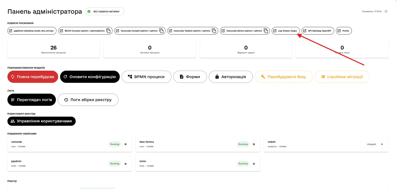Screen dimensions: 397x189
Task: Stop the minio service
Action: click(x=254, y=164)
